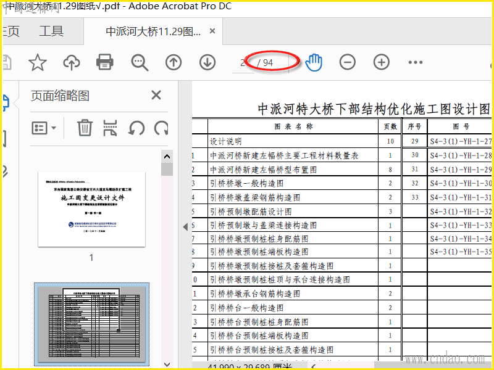This screenshot has height=370, width=494.
Task: Rotate page counterclockwise in thumbnails panel
Action: 136,128
